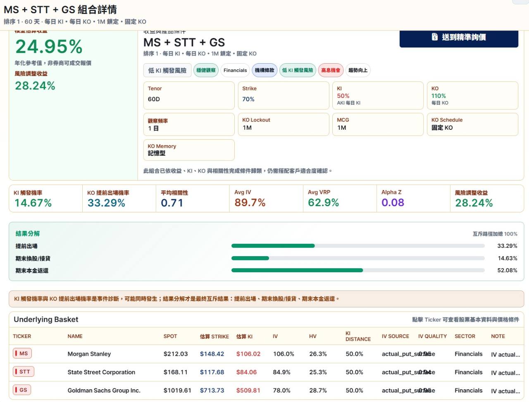Click the Avg VRP 62.9% metric

click(340, 198)
